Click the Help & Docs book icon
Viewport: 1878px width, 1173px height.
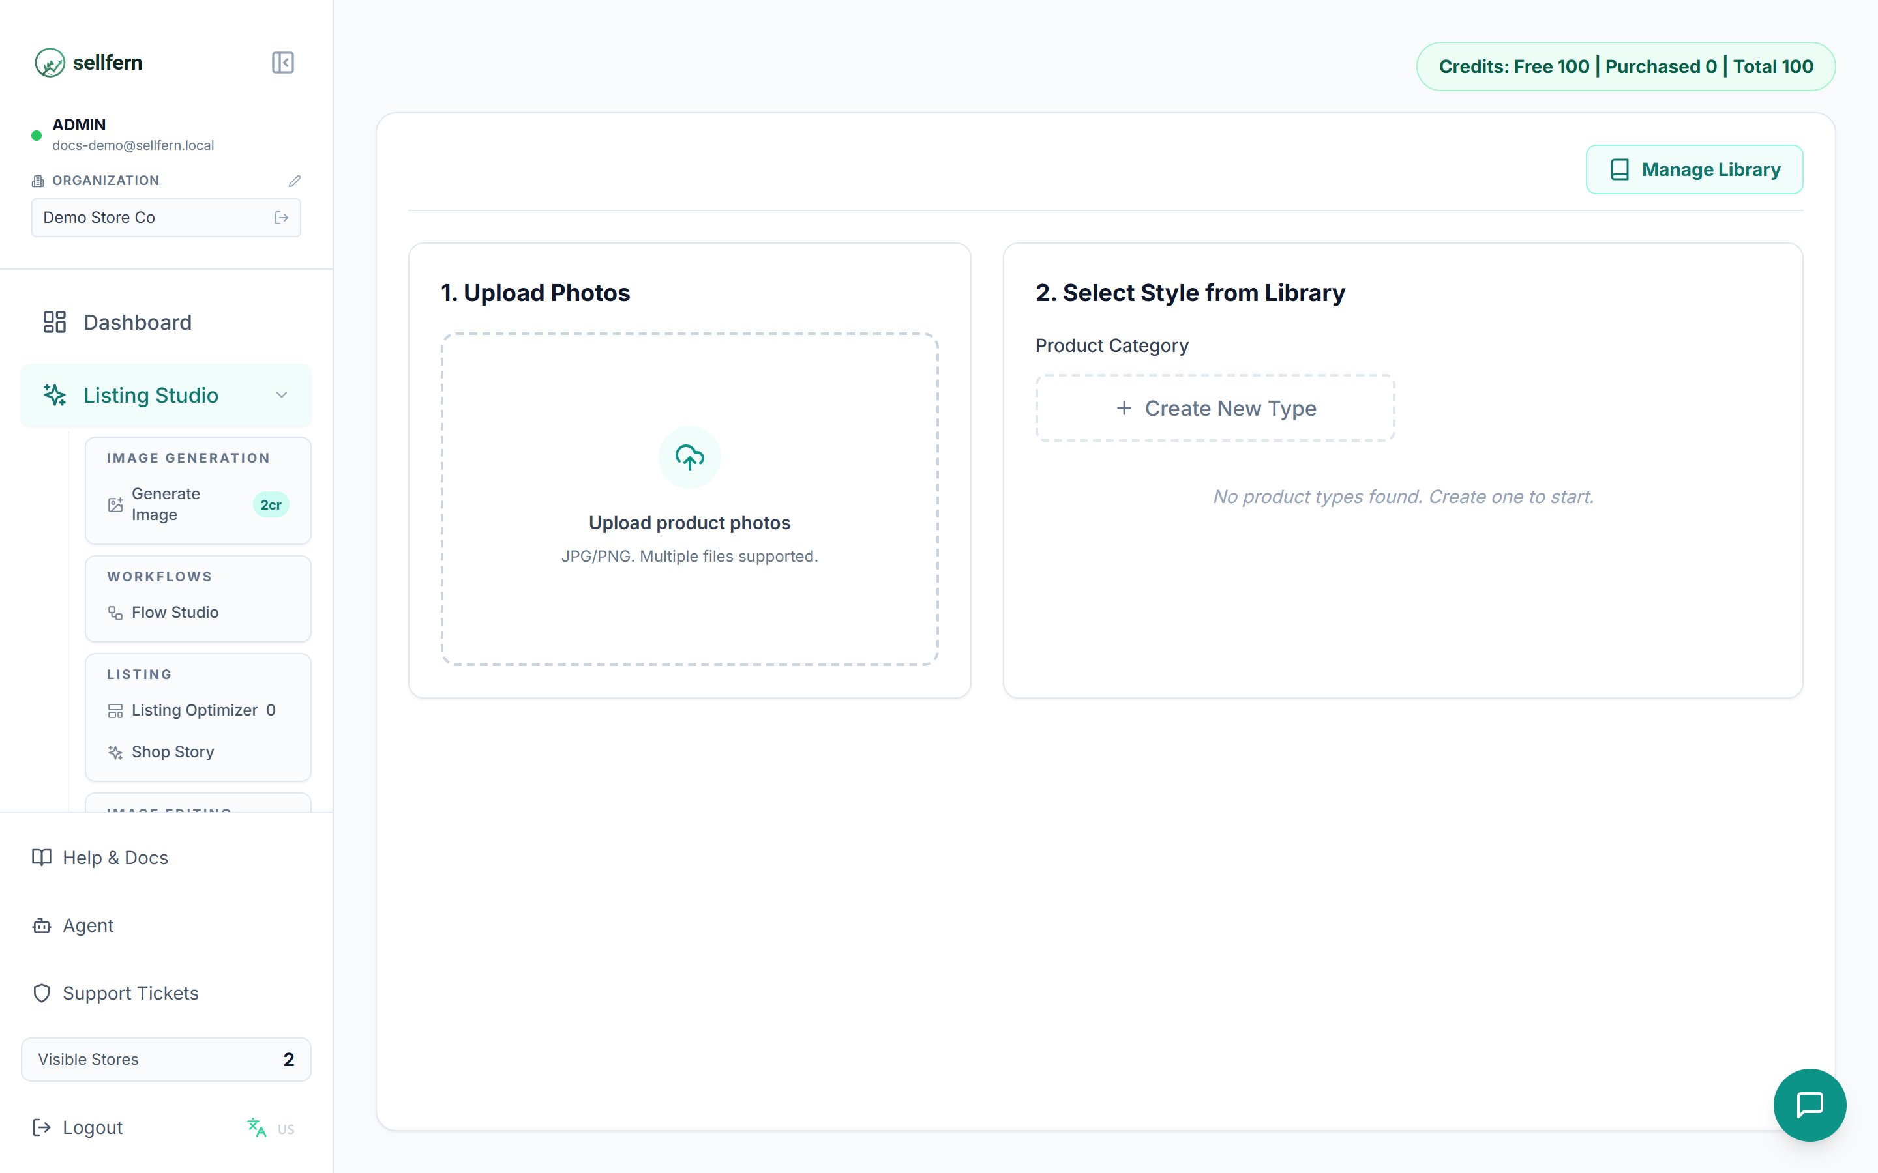42,857
